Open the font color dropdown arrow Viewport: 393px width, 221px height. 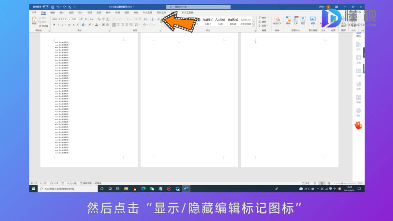(x=100, y=25)
